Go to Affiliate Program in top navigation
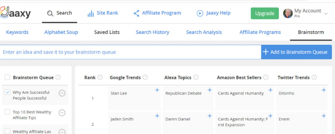This screenshot has width=335, height=134. (x=157, y=13)
